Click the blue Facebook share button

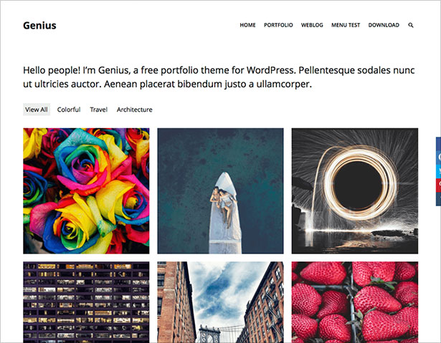click(438, 158)
